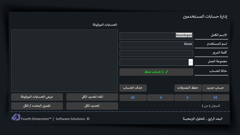Click the full name field containing 'Developer'
The image size is (240, 135).
tap(156, 36)
